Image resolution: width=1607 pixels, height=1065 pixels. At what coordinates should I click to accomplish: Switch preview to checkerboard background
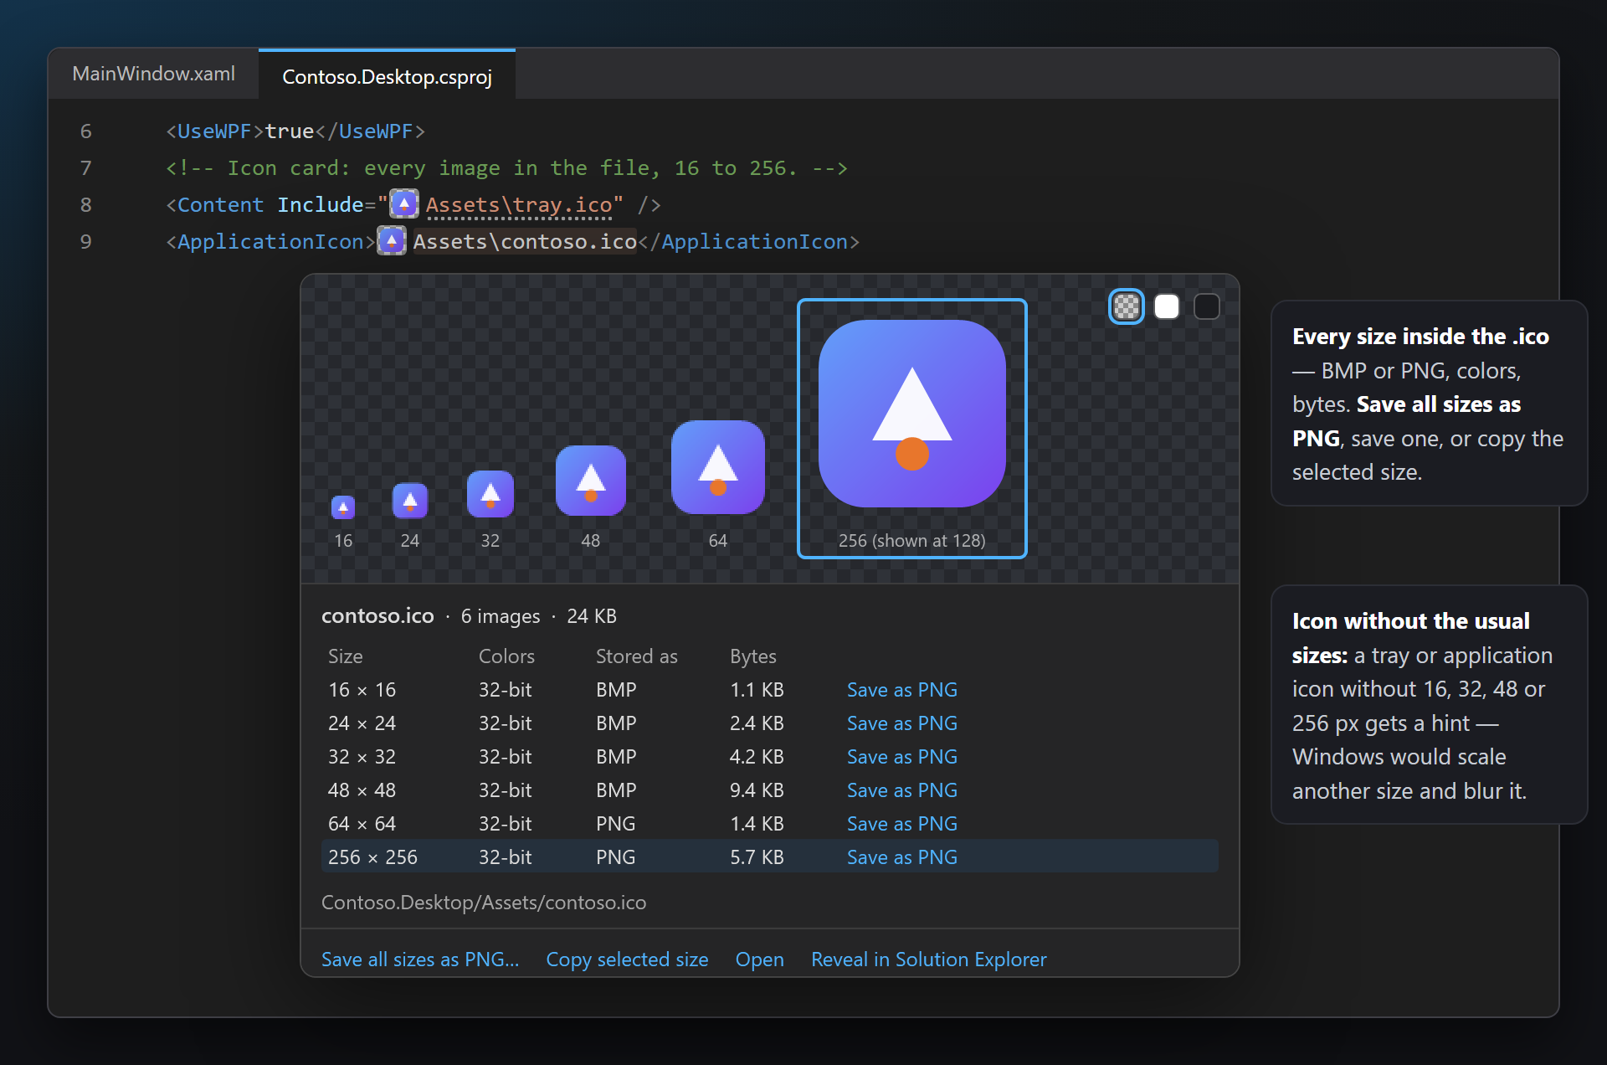(1127, 306)
